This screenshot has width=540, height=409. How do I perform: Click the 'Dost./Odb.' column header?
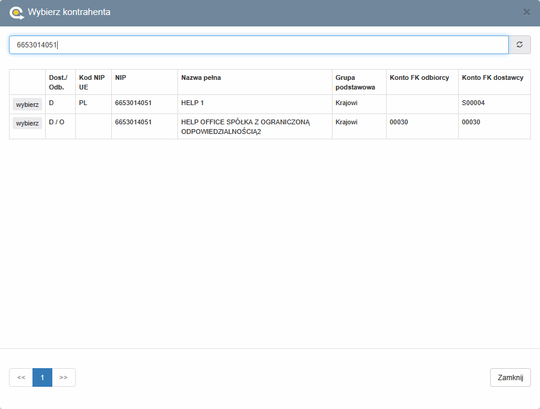point(58,82)
